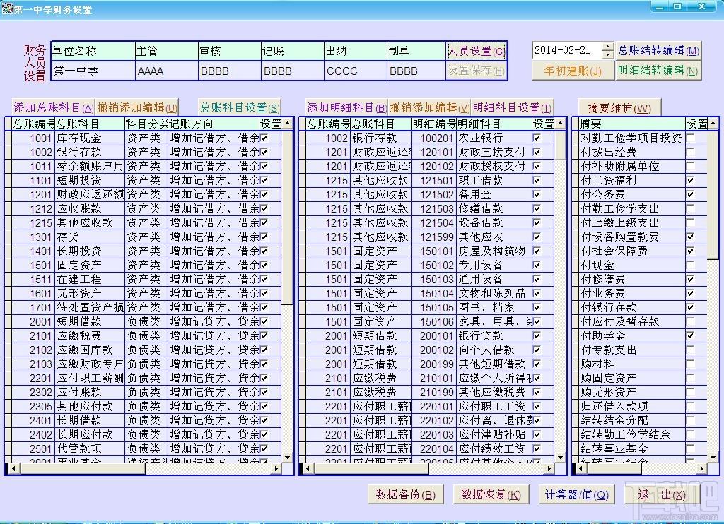Toggle checkbox for 付助学金
724x524 pixels.
coord(690,335)
